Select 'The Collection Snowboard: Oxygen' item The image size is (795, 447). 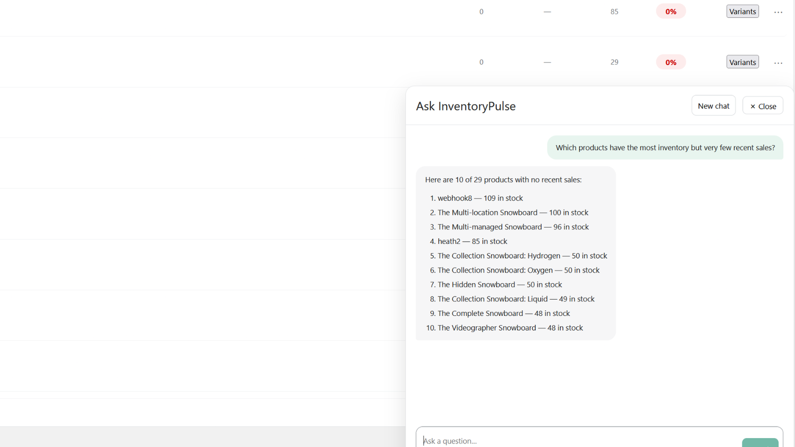click(x=519, y=270)
